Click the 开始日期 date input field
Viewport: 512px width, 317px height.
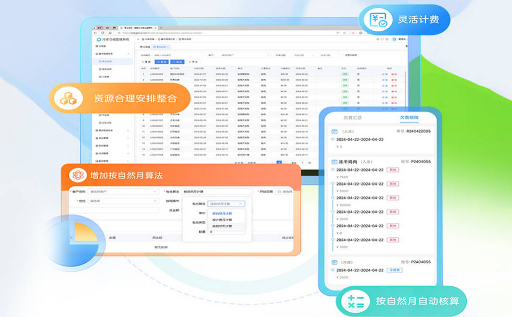(x=284, y=192)
